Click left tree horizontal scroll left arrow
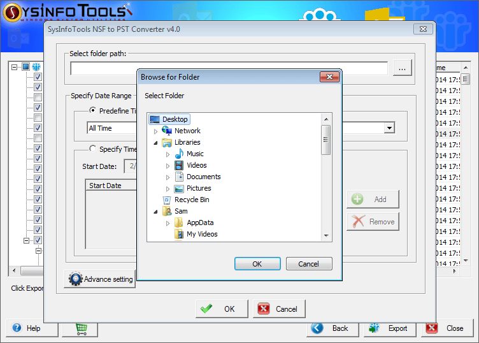 [x=14, y=270]
